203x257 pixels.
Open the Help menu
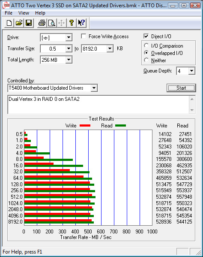[40, 13]
